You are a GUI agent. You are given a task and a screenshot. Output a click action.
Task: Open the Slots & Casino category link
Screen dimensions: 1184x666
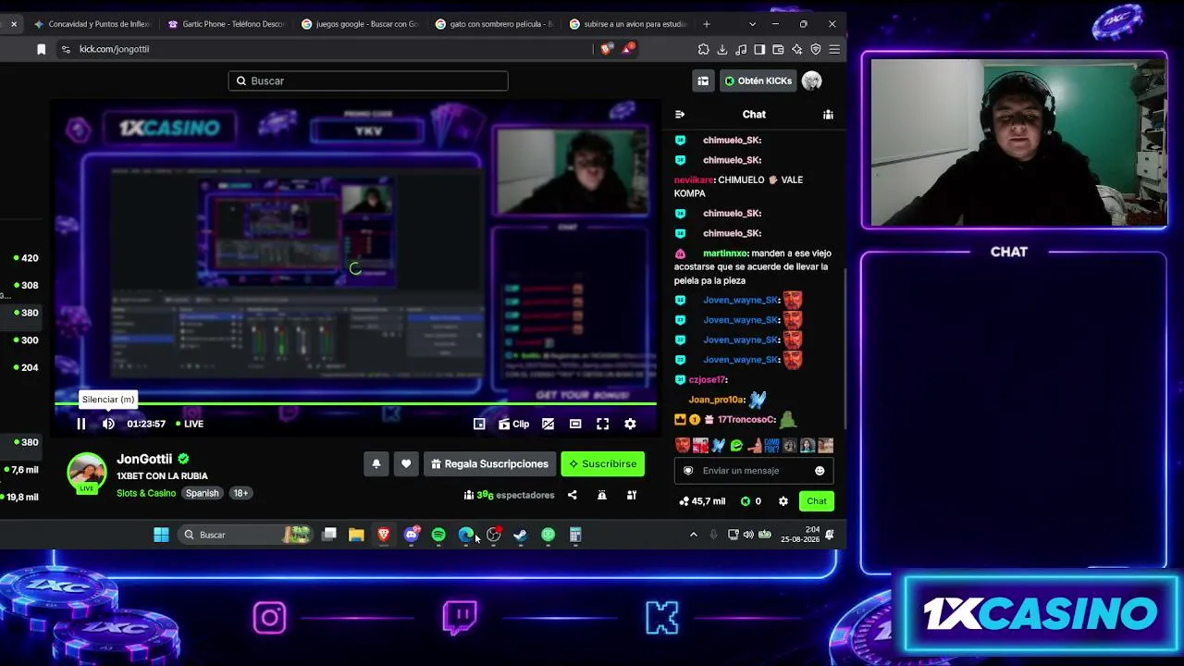click(146, 493)
